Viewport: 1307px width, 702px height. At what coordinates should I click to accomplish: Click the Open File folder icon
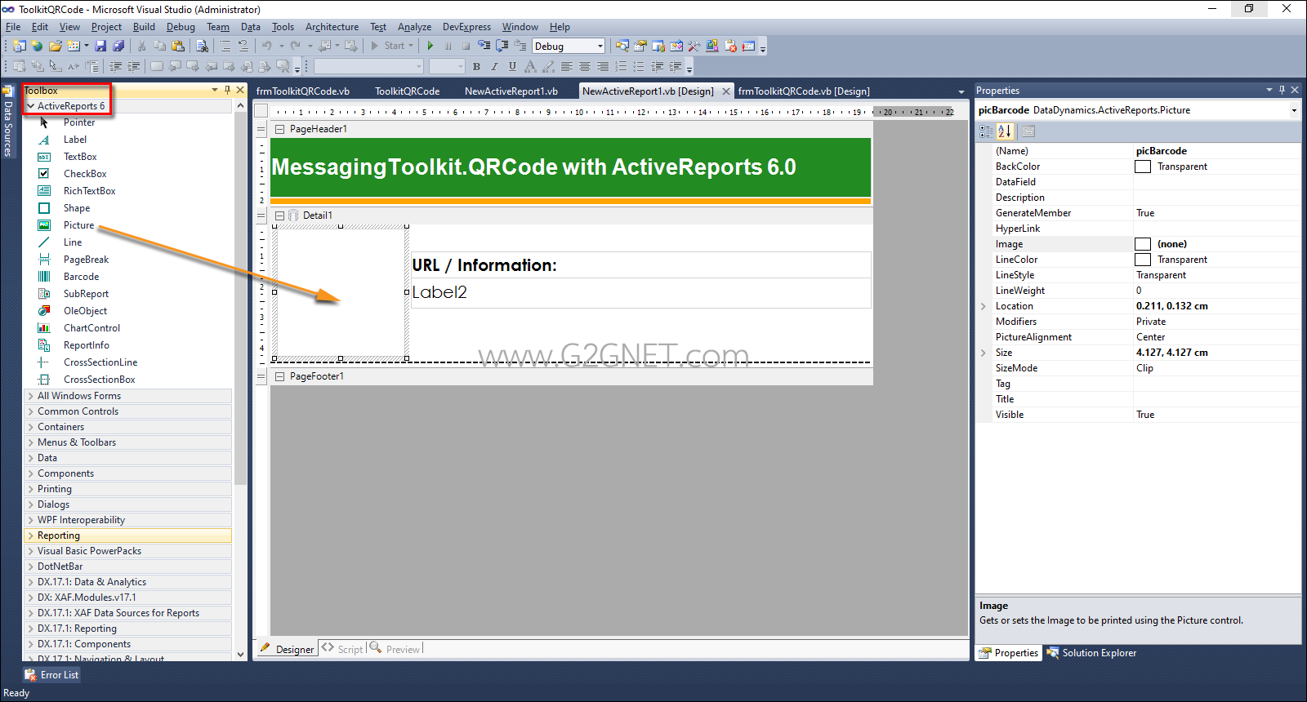[55, 46]
